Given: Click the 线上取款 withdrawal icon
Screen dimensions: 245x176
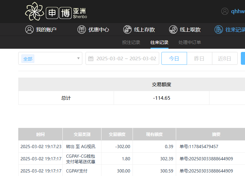Looking at the screenshot, I should (173, 29).
